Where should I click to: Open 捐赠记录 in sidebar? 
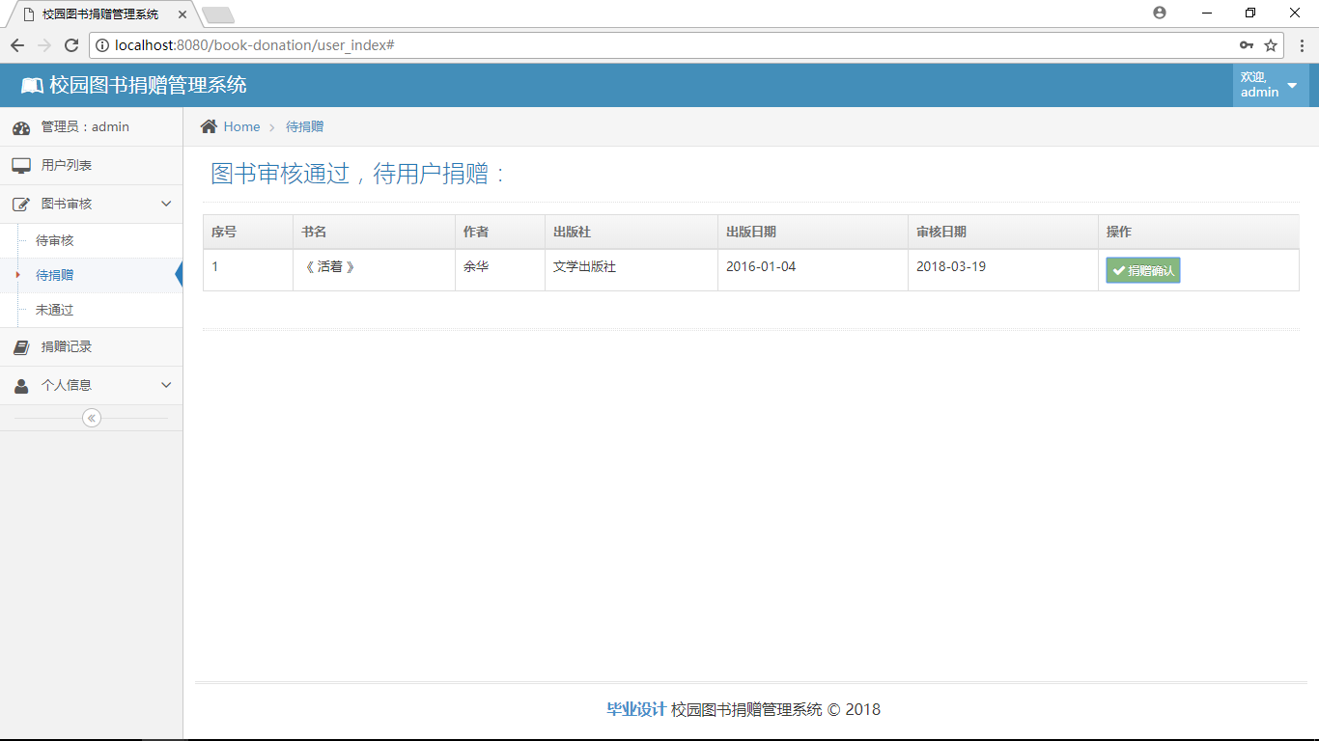[x=91, y=347]
